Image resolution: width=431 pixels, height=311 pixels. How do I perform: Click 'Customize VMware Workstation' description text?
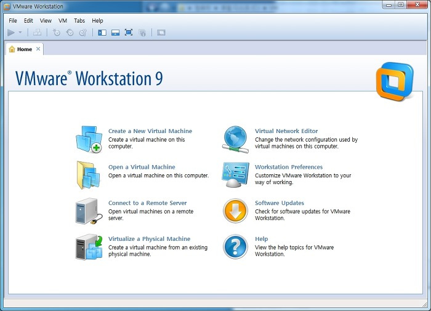pos(303,179)
